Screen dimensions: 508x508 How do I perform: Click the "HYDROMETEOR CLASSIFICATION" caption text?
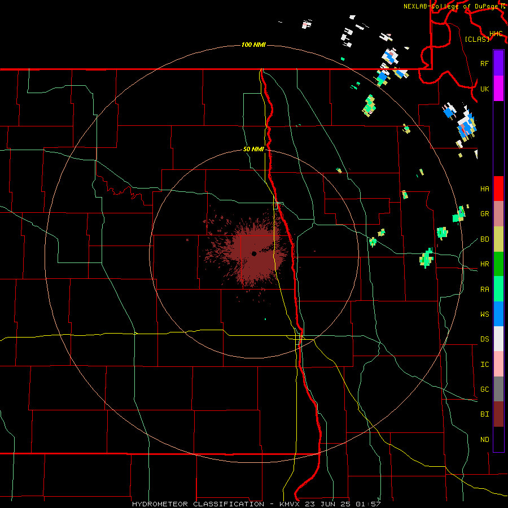click(198, 504)
